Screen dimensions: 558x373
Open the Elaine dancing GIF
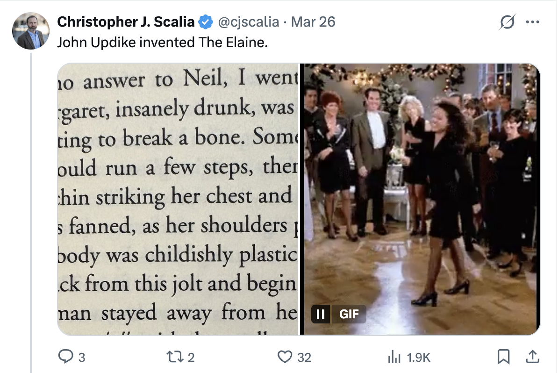pyautogui.click(x=421, y=187)
